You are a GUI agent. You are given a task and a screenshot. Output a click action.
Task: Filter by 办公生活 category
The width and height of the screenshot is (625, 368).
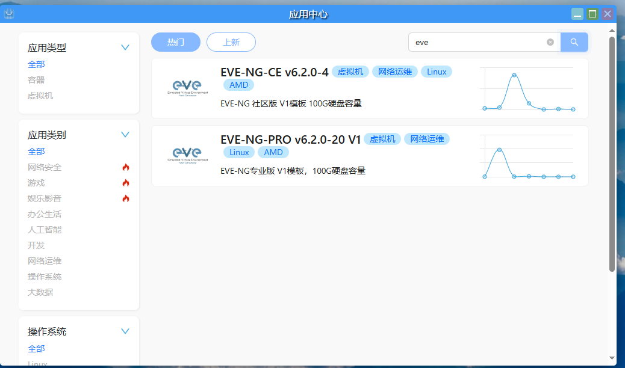[x=45, y=214]
